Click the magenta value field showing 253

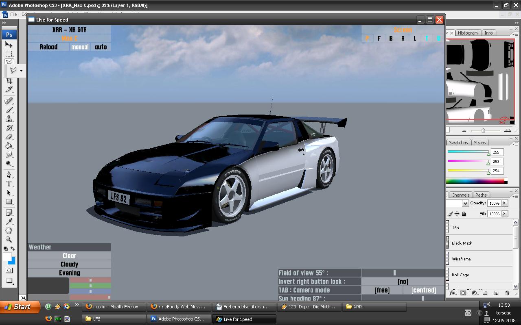point(497,161)
